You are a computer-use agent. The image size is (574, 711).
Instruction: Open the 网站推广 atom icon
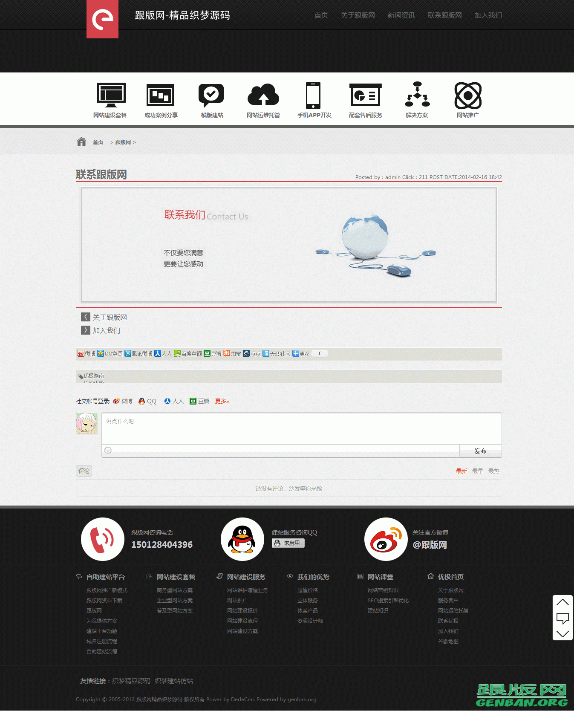point(468,95)
